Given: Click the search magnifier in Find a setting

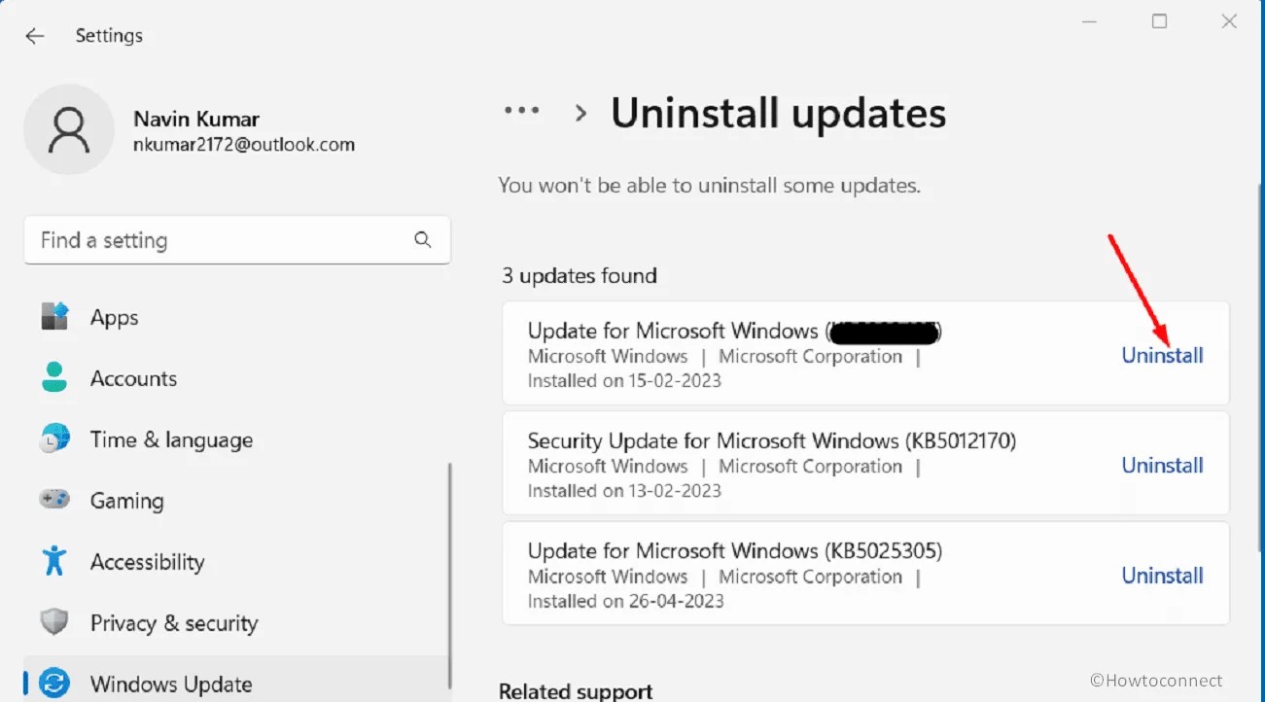Looking at the screenshot, I should [x=422, y=239].
